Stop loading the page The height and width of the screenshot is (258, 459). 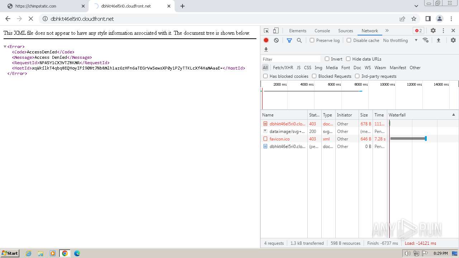point(31,19)
